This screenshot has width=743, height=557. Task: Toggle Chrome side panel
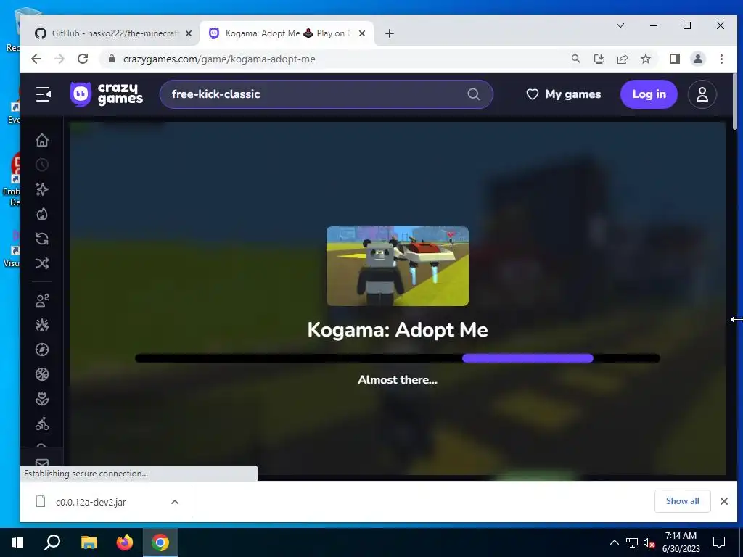pyautogui.click(x=674, y=59)
